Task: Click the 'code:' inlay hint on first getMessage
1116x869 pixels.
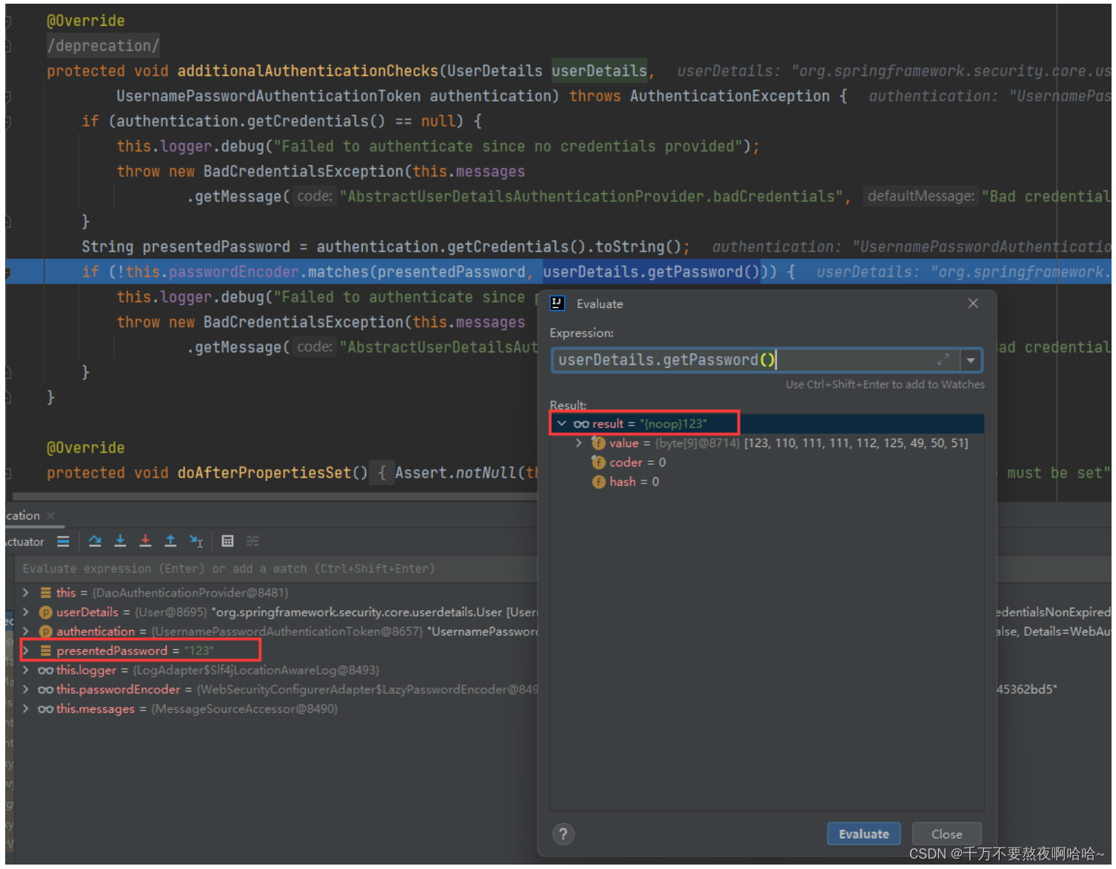Action: [315, 196]
